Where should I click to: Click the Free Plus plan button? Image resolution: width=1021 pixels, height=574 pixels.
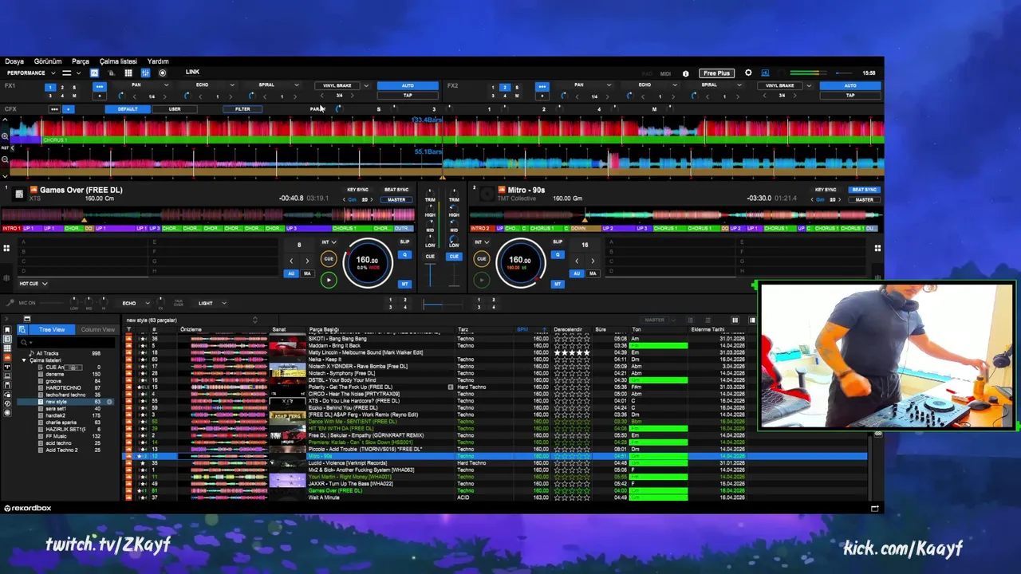click(716, 73)
